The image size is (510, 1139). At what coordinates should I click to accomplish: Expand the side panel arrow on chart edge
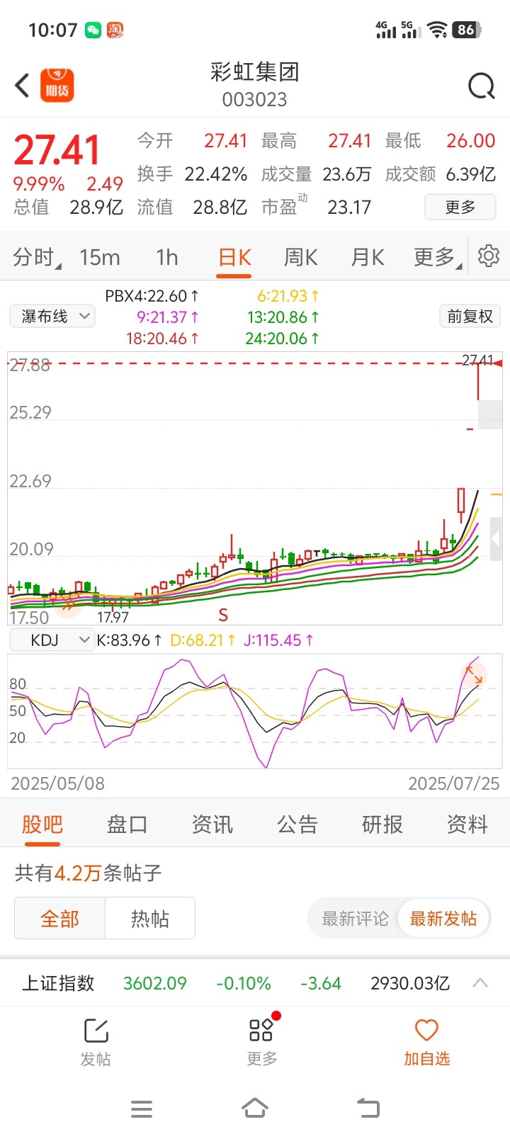click(496, 540)
